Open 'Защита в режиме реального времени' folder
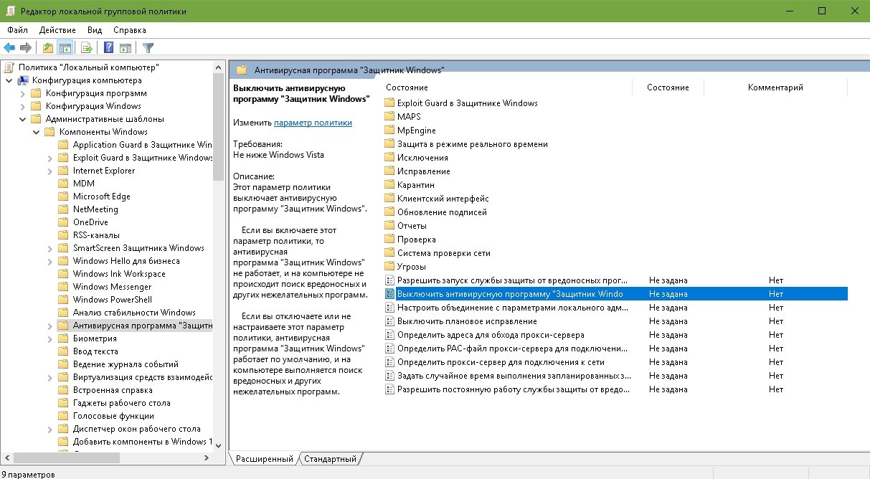This screenshot has width=870, height=479. click(473, 143)
